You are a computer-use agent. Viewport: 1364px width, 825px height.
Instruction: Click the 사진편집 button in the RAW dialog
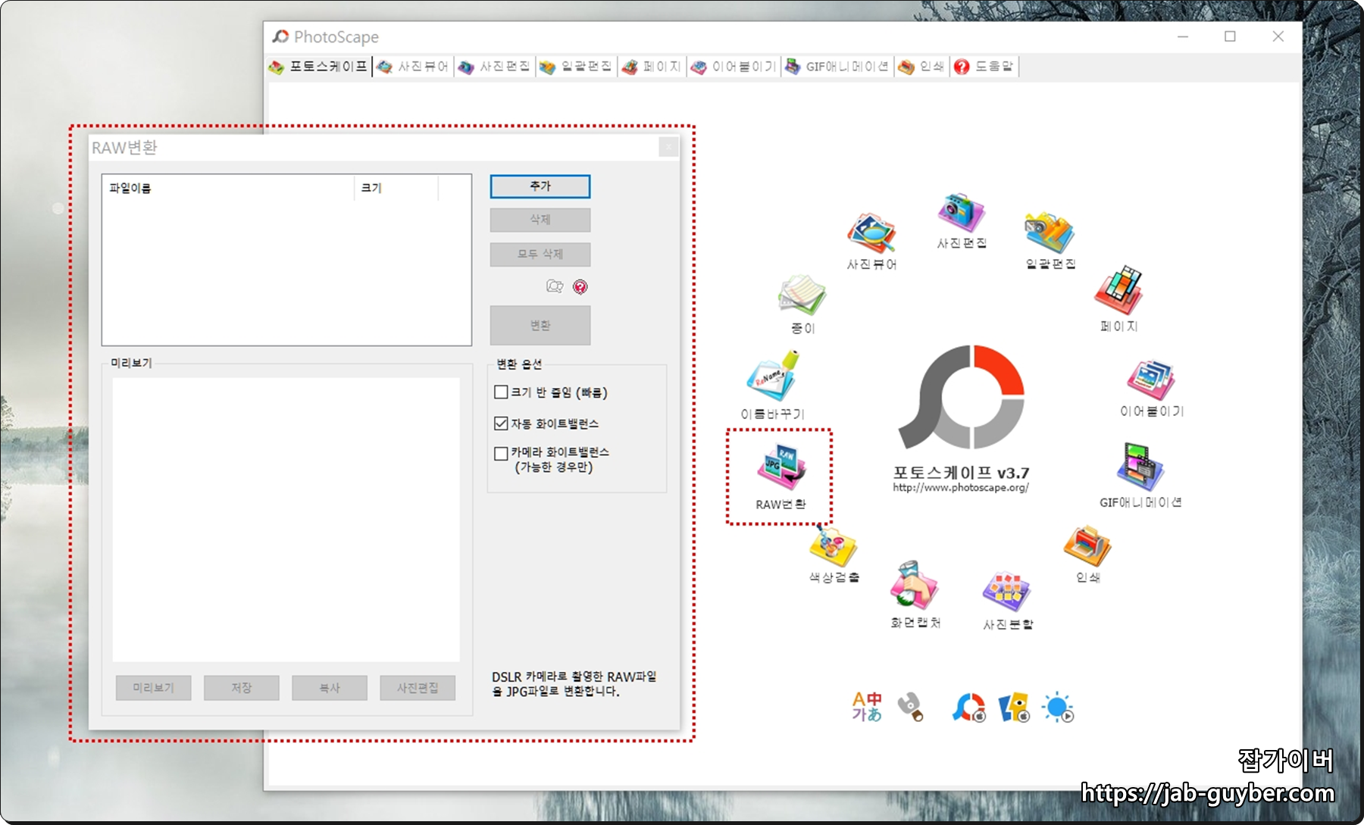(x=418, y=688)
